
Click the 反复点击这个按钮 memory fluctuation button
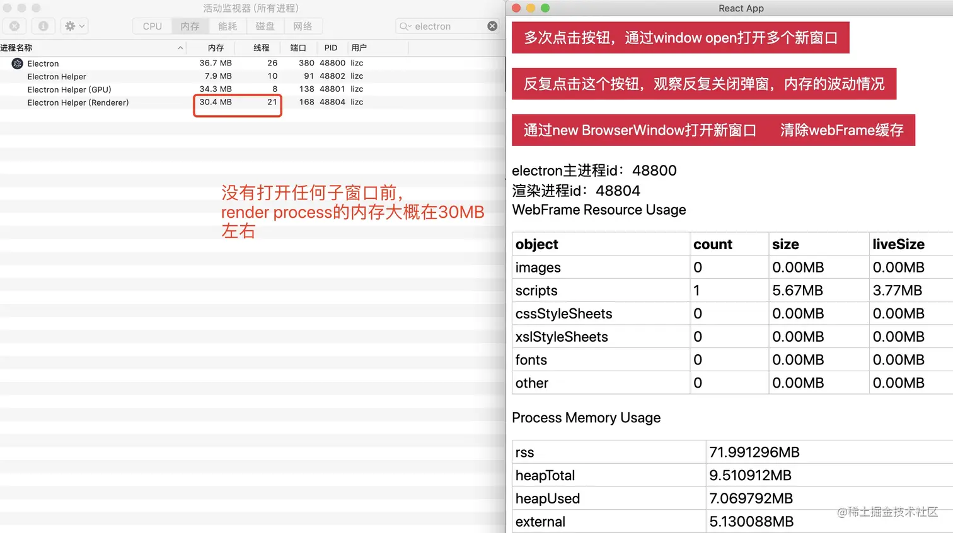(x=704, y=84)
